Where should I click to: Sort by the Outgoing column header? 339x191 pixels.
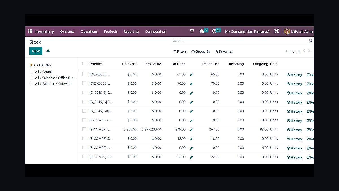click(x=260, y=64)
